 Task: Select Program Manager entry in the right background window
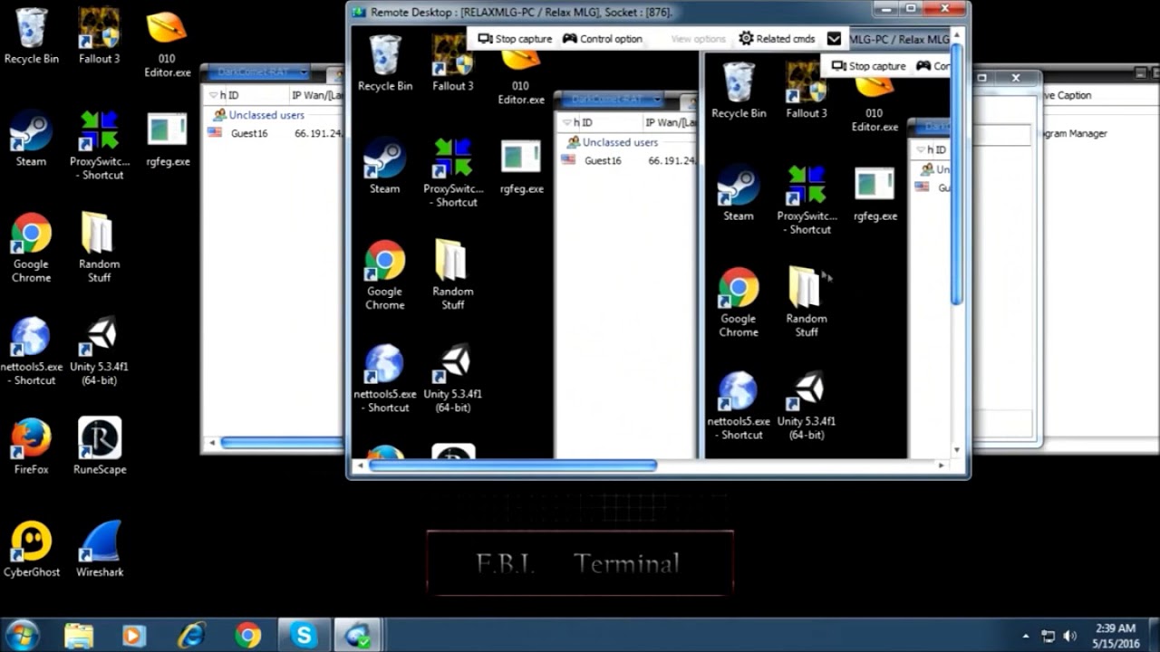(x=1075, y=133)
